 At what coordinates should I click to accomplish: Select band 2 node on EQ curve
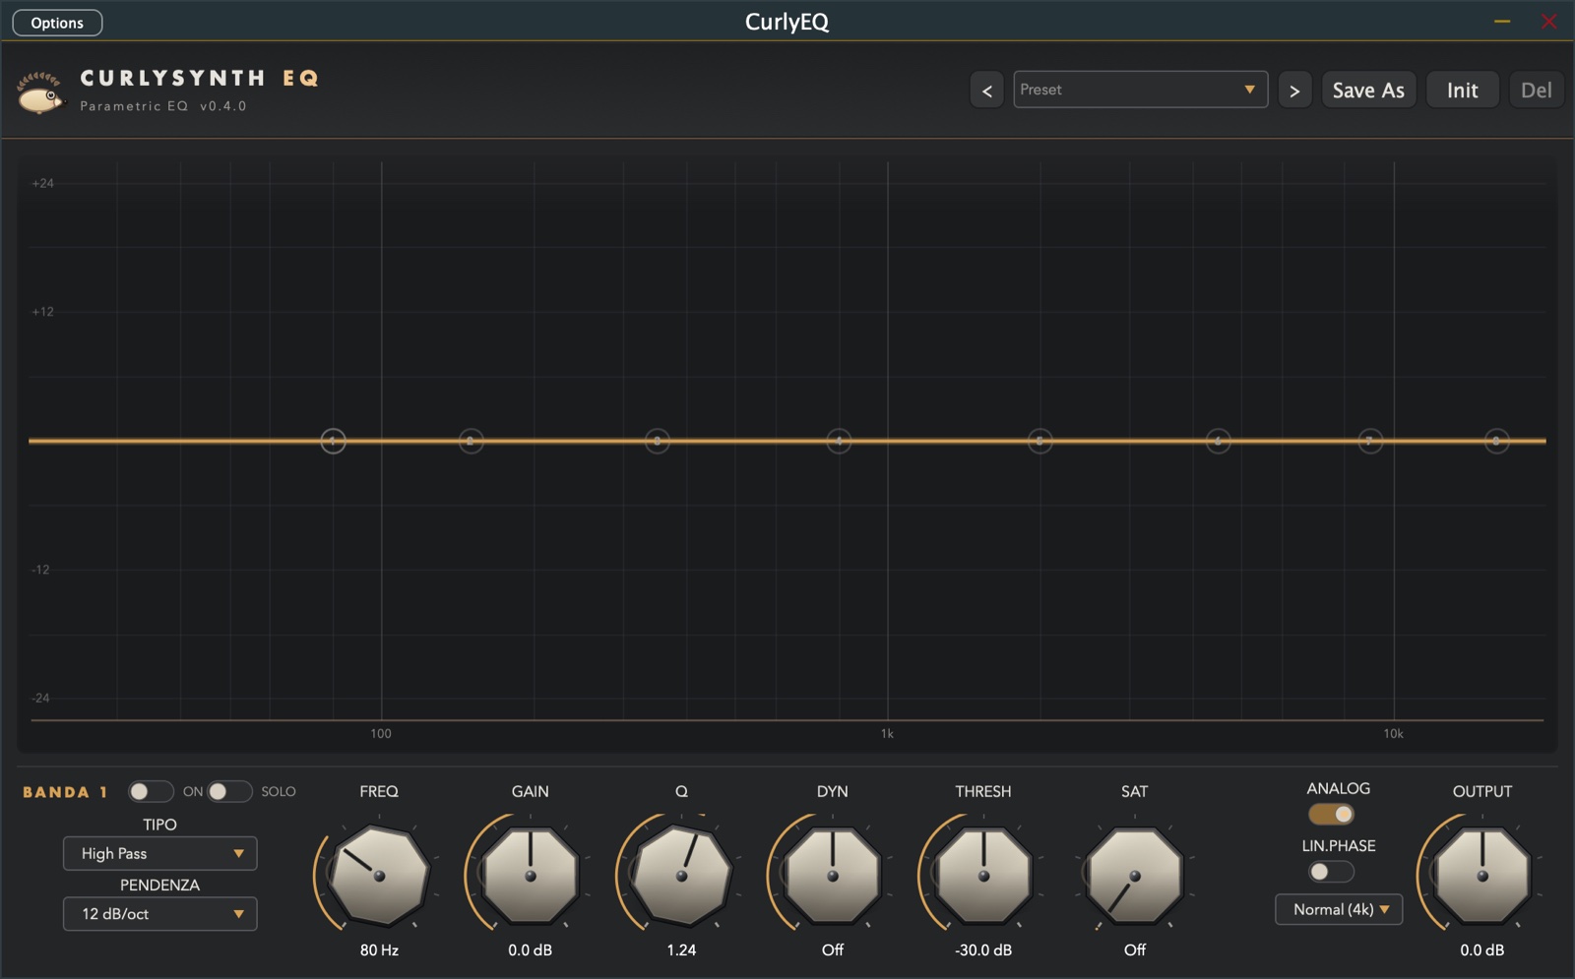(x=471, y=441)
